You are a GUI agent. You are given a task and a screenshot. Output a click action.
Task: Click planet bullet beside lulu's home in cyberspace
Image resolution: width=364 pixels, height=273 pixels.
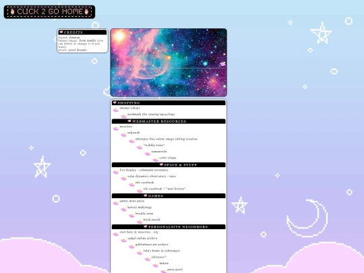coord(140,253)
